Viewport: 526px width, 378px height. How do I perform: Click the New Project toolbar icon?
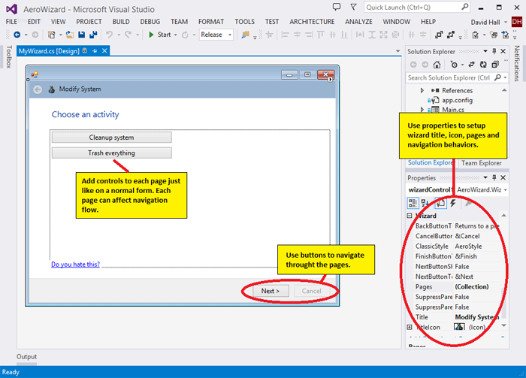click(x=51, y=35)
